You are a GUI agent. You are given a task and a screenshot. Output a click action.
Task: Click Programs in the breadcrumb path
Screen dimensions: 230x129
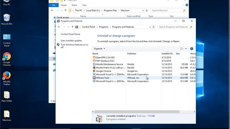click(103, 27)
